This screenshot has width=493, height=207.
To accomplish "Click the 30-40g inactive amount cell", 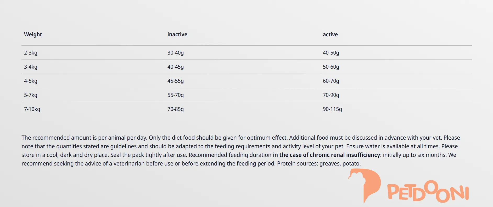I will 175,53.
